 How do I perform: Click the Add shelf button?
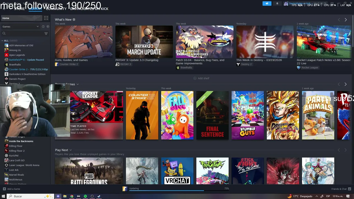click(x=201, y=78)
